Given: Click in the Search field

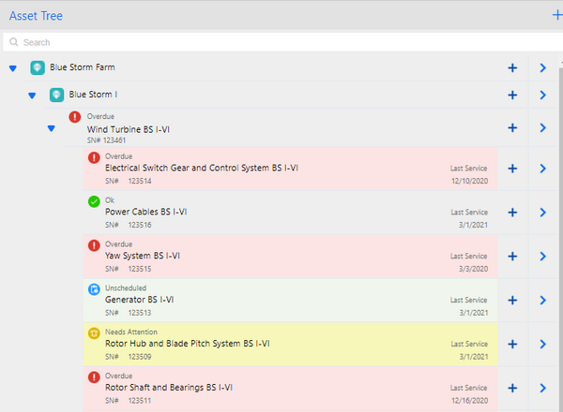Looking at the screenshot, I should point(281,42).
